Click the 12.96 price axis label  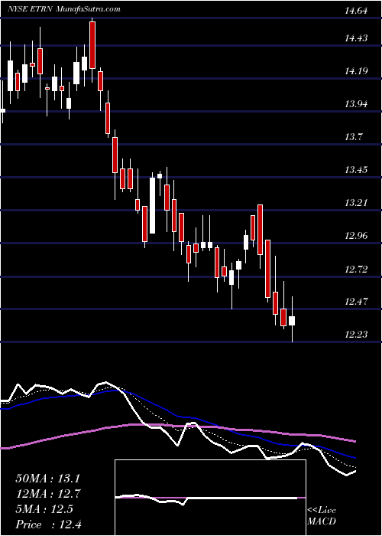tap(357, 236)
